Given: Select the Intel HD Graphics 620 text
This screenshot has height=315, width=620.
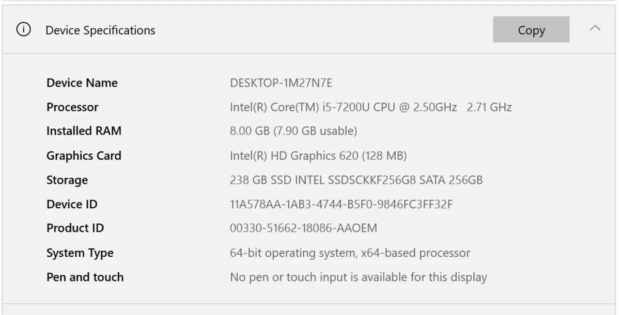Looking at the screenshot, I should (318, 156).
